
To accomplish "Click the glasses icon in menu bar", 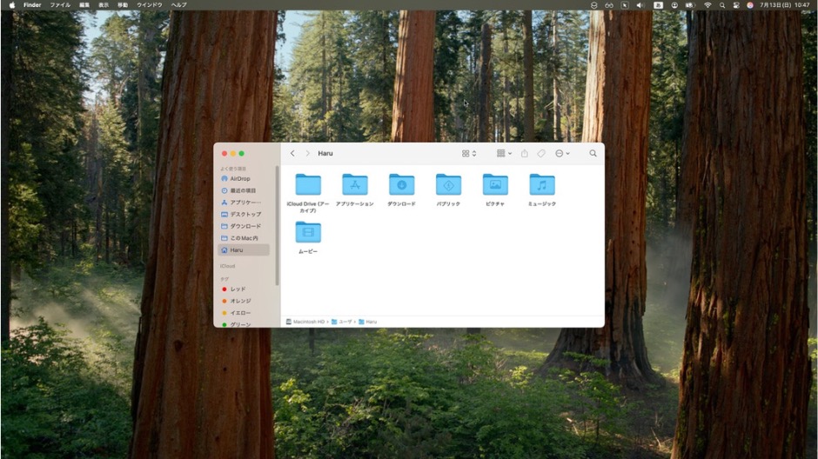I will [x=609, y=5].
